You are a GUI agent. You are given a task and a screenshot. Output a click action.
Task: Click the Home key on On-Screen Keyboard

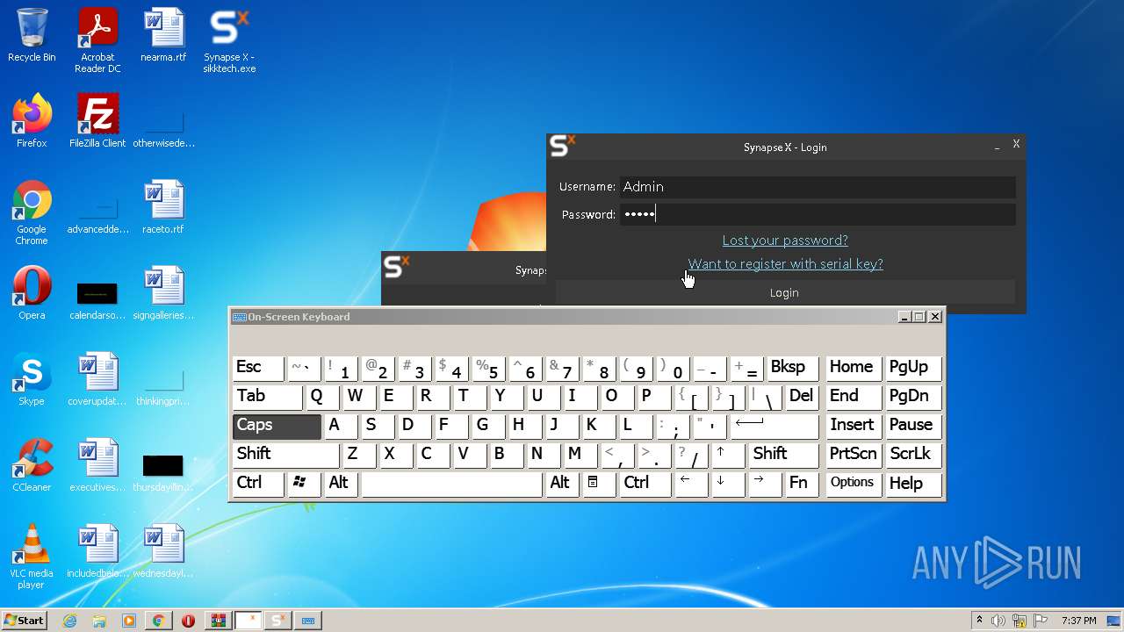coord(854,368)
